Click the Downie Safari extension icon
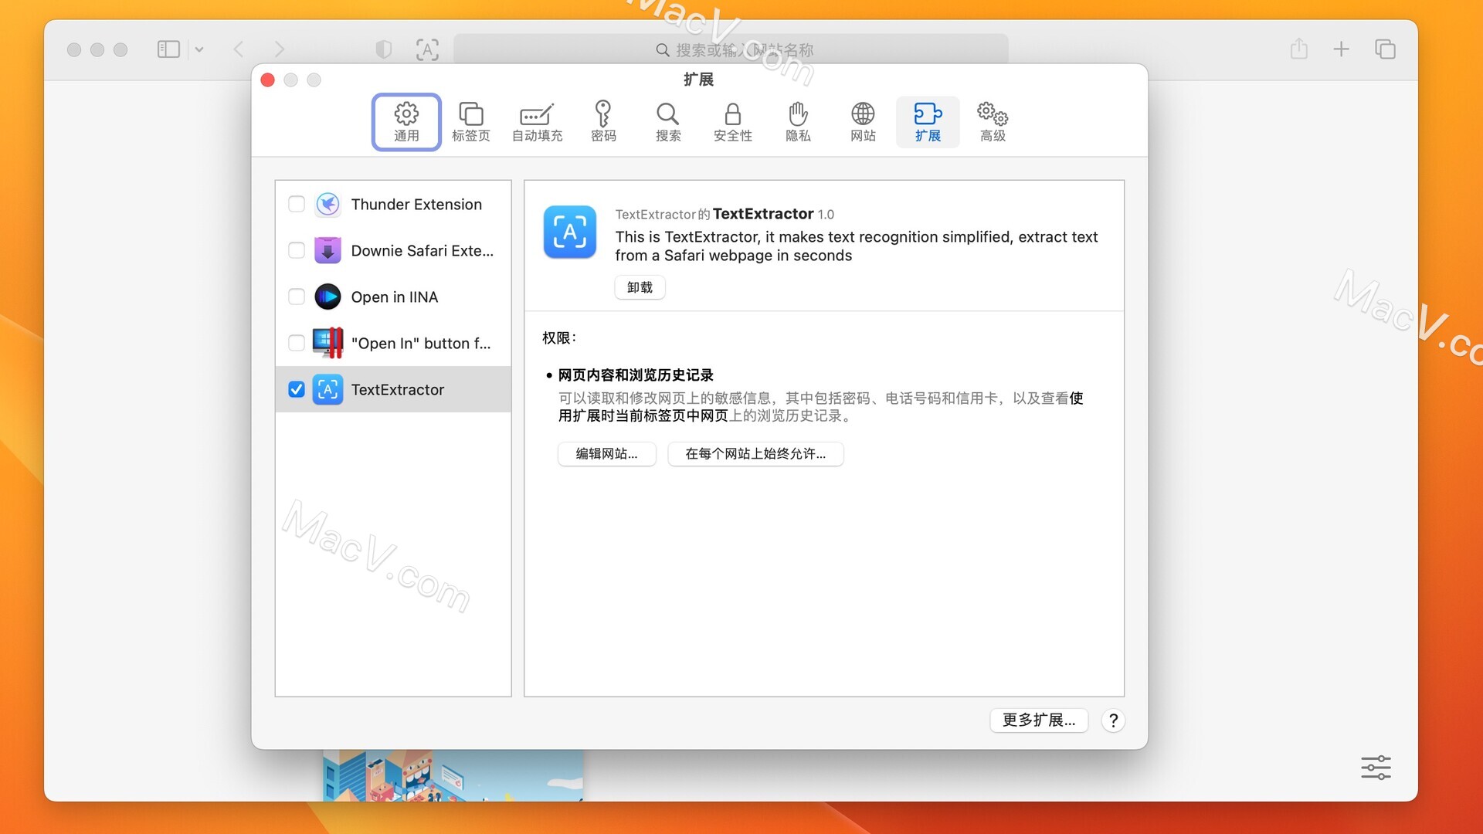 [327, 250]
